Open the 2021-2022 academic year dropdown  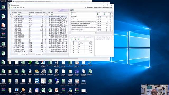click(23, 8)
